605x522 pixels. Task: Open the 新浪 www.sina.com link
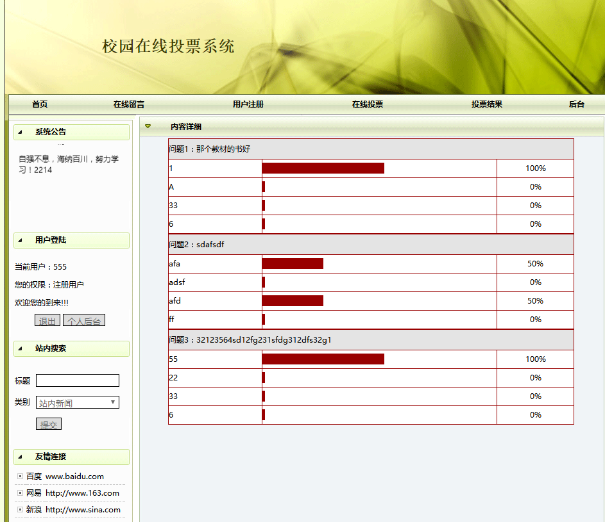click(x=73, y=510)
